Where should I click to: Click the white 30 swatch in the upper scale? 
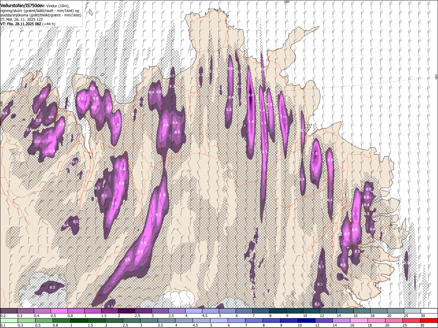point(429,311)
